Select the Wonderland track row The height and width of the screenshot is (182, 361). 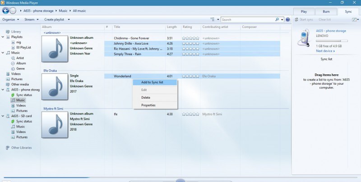[x=192, y=76]
